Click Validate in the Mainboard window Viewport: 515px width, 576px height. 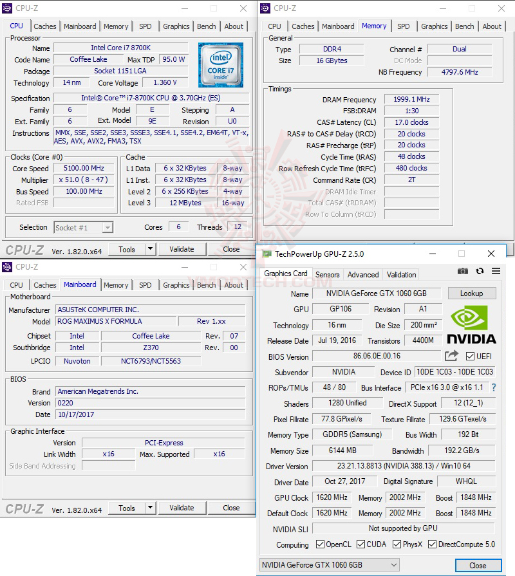[x=182, y=508]
